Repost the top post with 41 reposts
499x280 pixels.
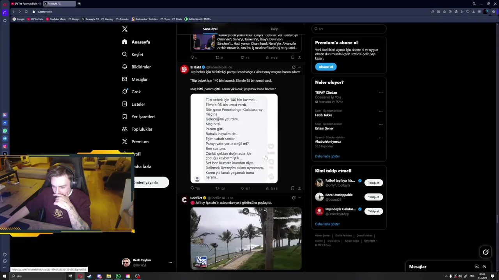218,58
